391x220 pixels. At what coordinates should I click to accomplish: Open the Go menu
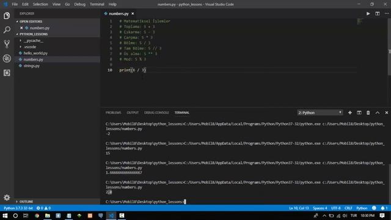(x=67, y=4)
